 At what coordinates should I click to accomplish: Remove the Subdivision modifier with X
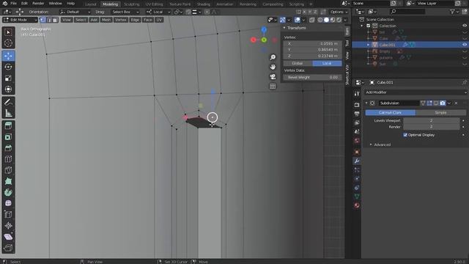coord(456,103)
